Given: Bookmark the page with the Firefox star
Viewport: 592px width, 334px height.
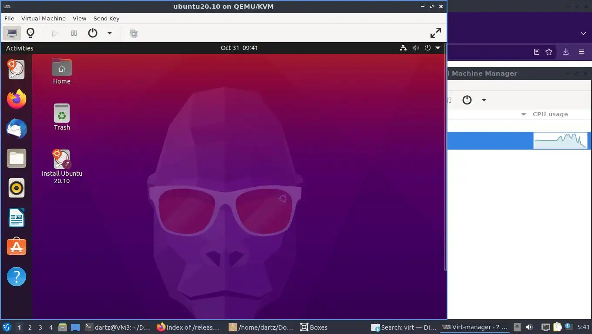Looking at the screenshot, I should [x=549, y=52].
